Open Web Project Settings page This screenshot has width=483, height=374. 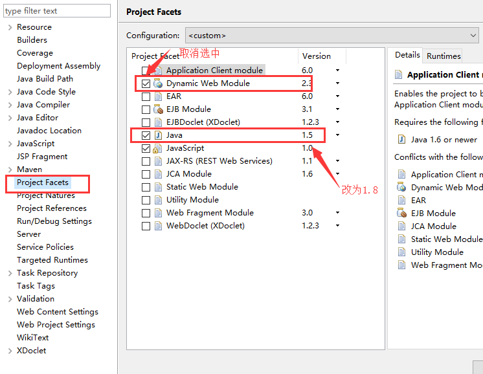point(56,324)
